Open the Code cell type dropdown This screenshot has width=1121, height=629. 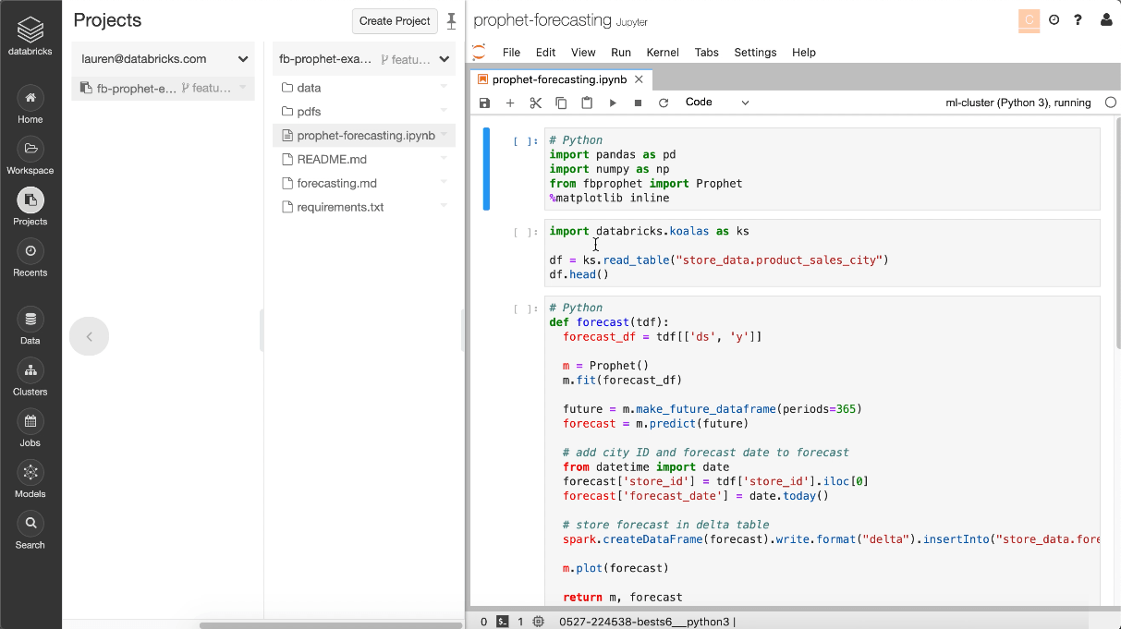716,103
